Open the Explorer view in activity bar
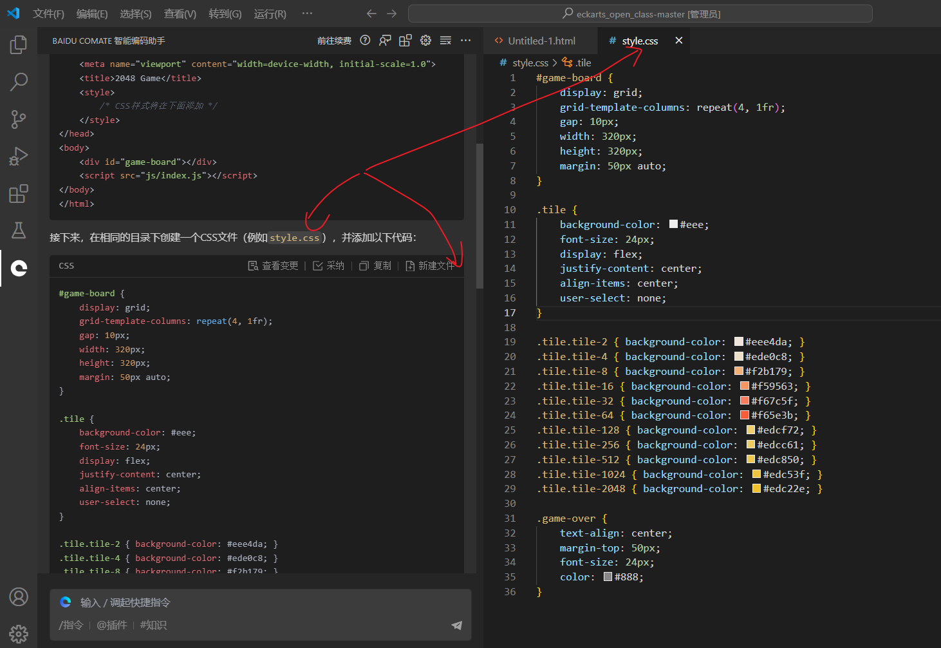The image size is (941, 648). click(19, 44)
